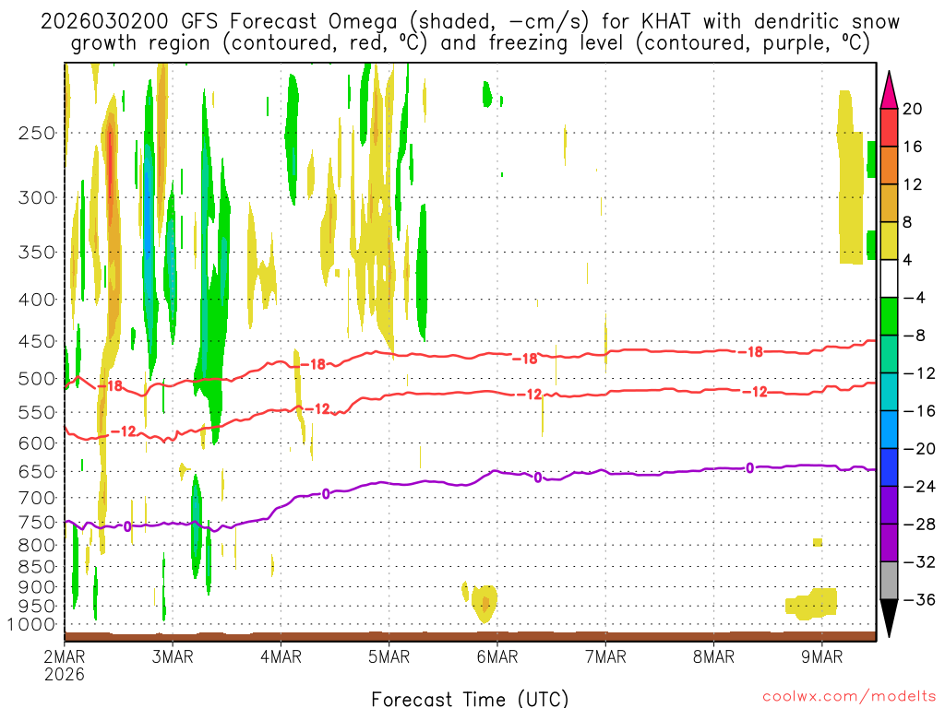Image resolution: width=945 pixels, height=708 pixels.
Task: Click the 4MAR date label on x-axis
Action: (x=281, y=656)
